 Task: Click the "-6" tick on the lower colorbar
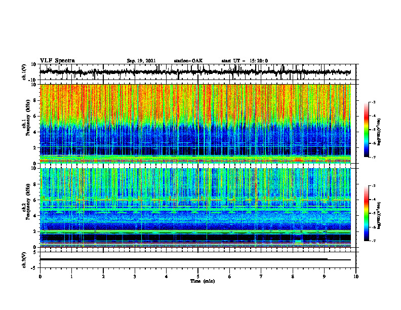pyautogui.click(x=374, y=227)
